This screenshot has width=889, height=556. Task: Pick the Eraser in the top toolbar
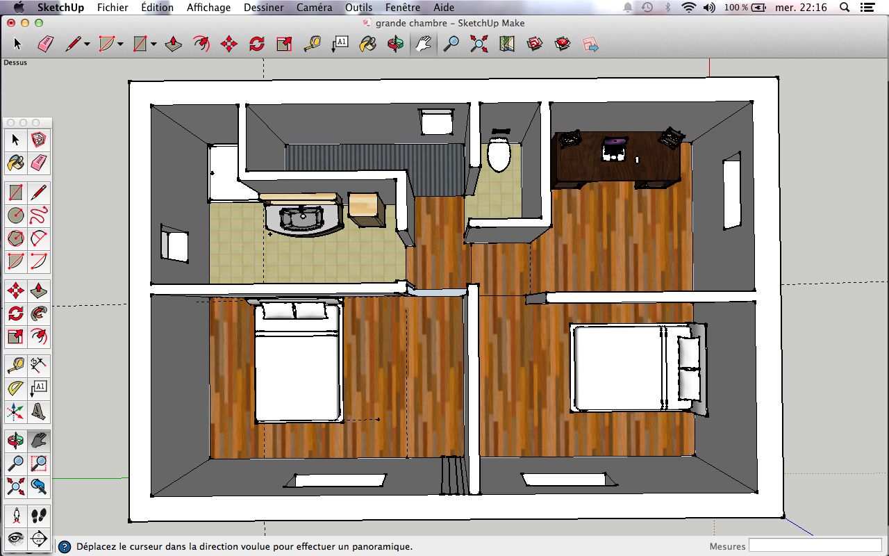(44, 44)
